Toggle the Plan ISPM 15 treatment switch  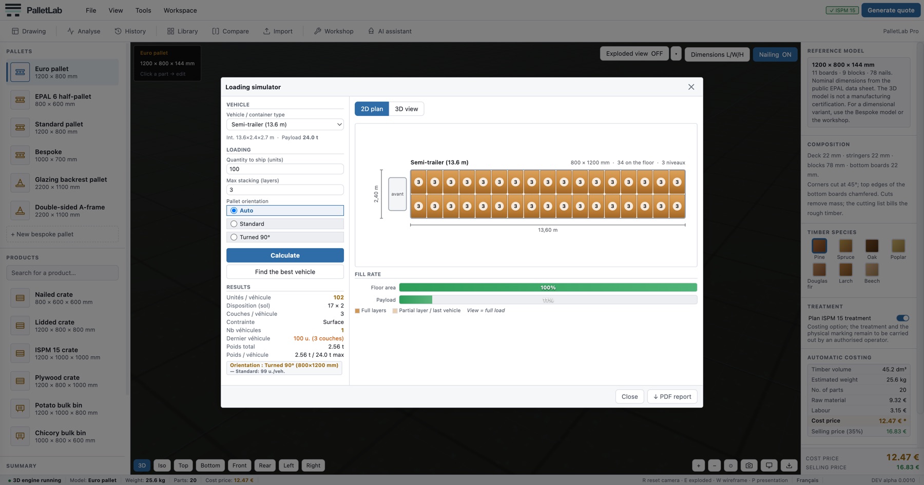902,318
